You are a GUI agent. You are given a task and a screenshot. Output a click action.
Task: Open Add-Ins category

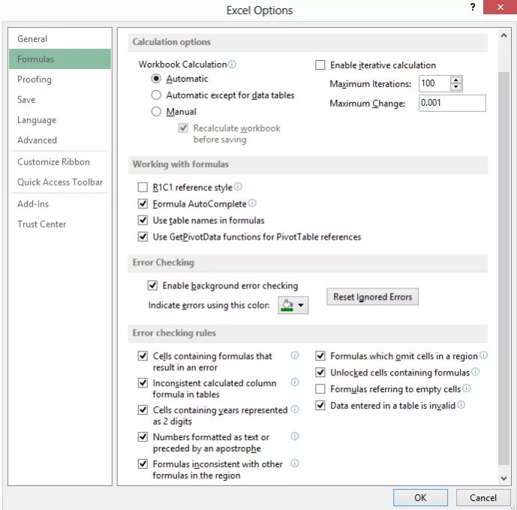coord(60,204)
